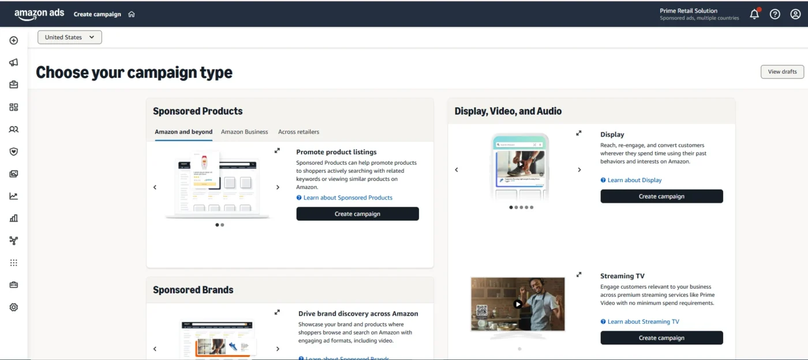Create a Sponsored Products campaign
Viewport: 808px width, 360px height.
click(x=357, y=214)
